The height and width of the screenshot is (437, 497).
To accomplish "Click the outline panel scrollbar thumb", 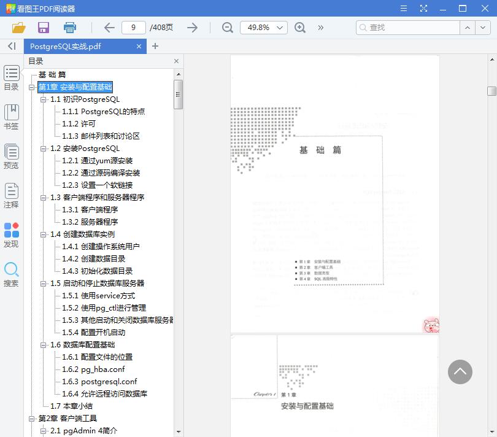I will coord(178,94).
